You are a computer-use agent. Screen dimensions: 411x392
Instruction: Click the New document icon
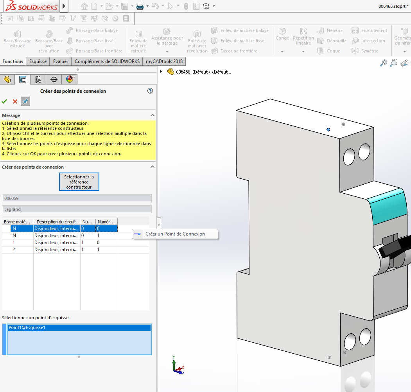coord(94,6)
